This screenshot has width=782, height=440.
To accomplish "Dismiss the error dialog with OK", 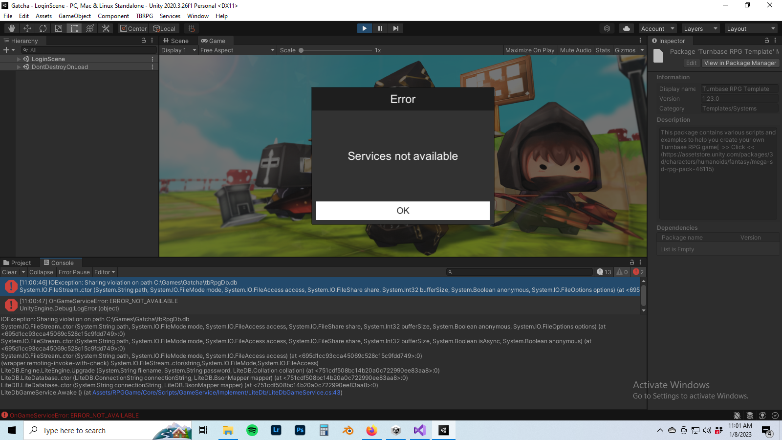I will pos(402,210).
